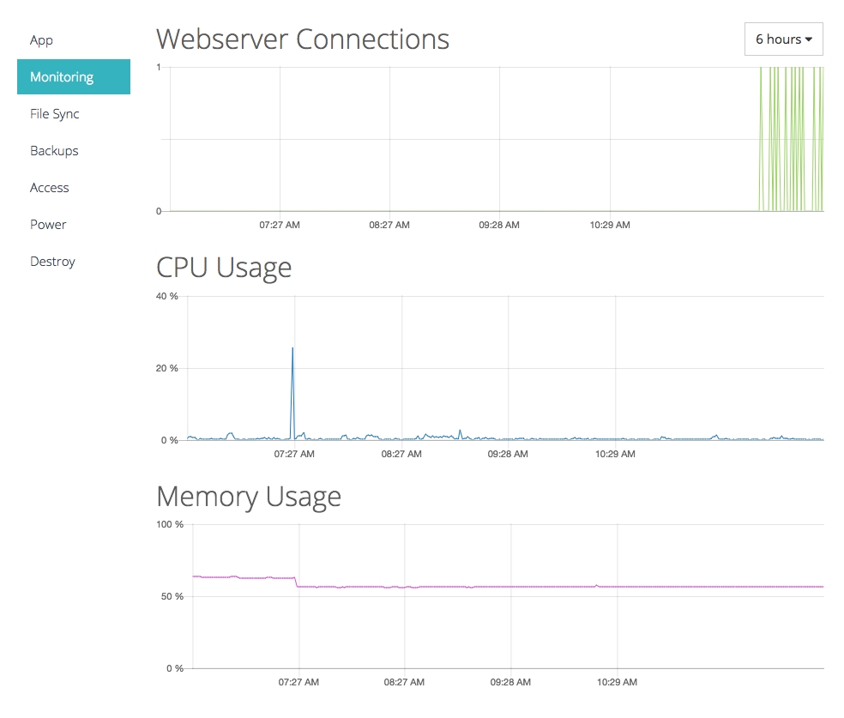Click the Webserver Connections heading
844x718 pixels.
(303, 39)
